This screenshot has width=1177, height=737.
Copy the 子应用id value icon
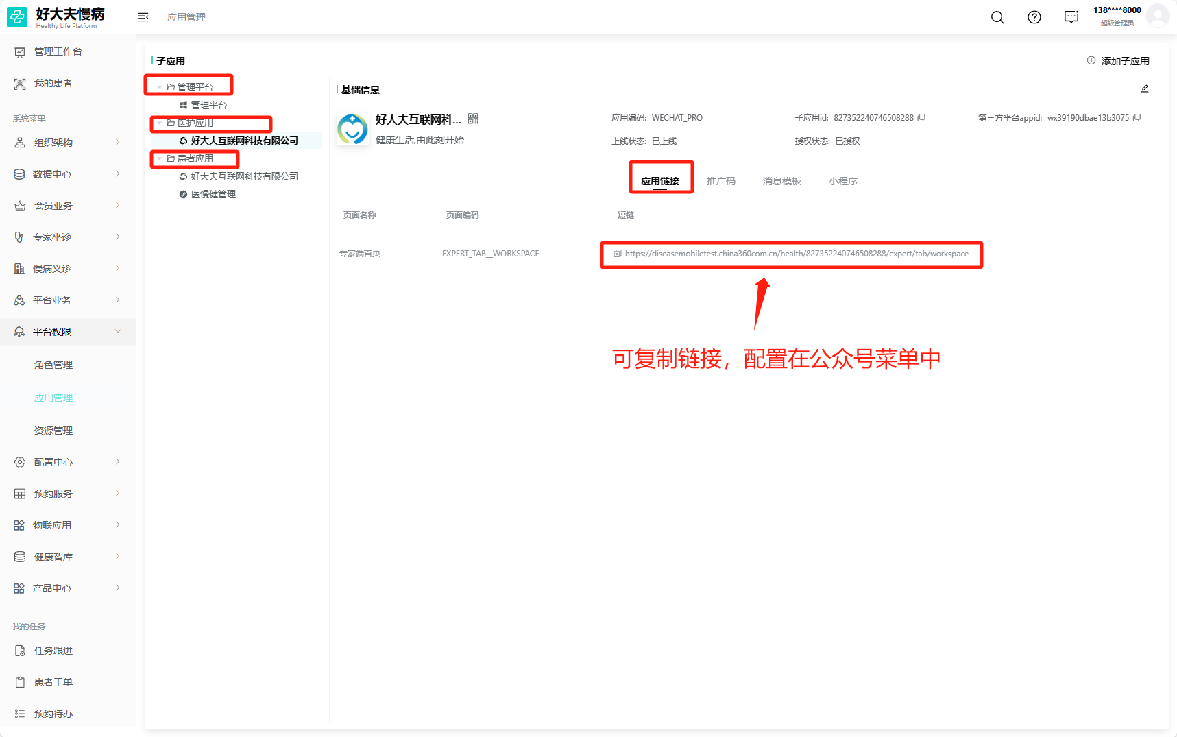921,118
